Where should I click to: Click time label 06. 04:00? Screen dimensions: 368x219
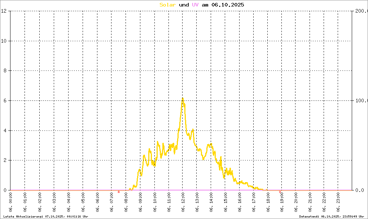(x=68, y=202)
